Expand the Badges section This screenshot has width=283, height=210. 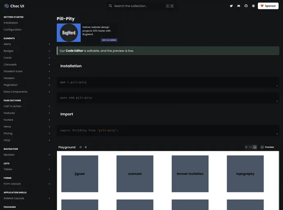[27, 51]
